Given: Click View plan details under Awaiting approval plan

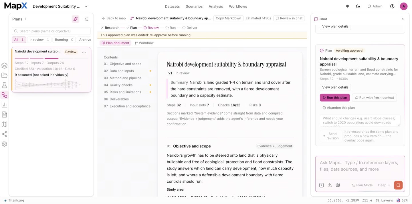Looking at the screenshot, I should click(x=335, y=87).
